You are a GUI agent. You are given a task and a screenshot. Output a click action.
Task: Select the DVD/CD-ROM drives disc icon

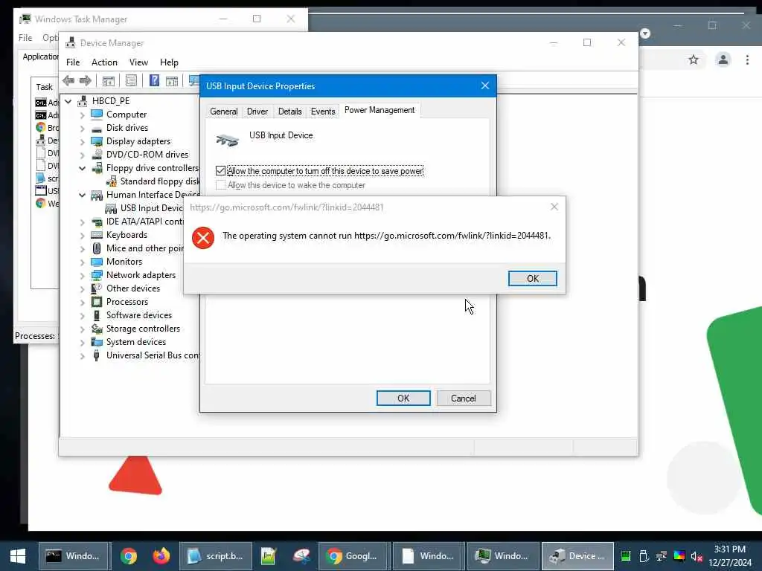coord(97,155)
